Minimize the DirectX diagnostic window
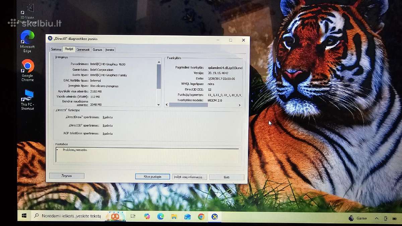 pos(218,40)
